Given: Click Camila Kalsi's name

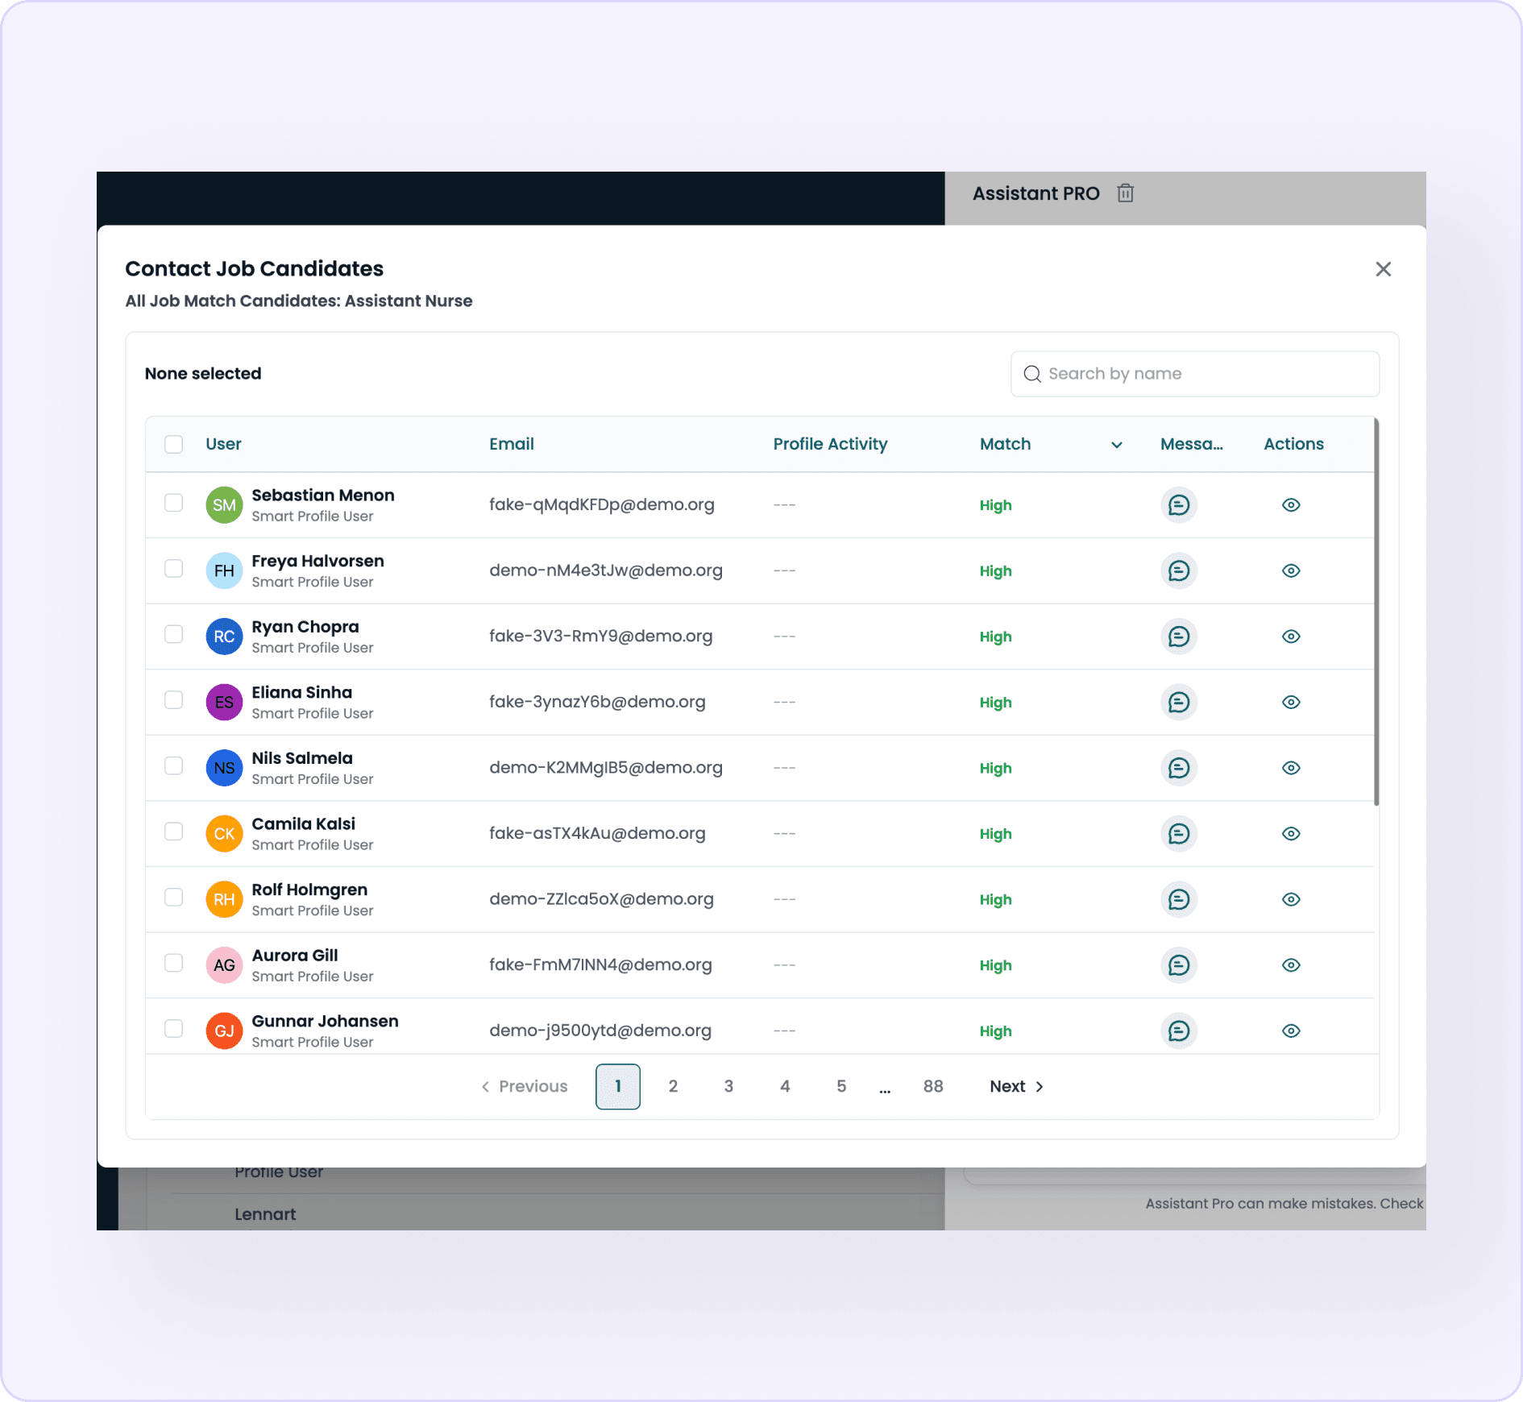Looking at the screenshot, I should tap(304, 823).
